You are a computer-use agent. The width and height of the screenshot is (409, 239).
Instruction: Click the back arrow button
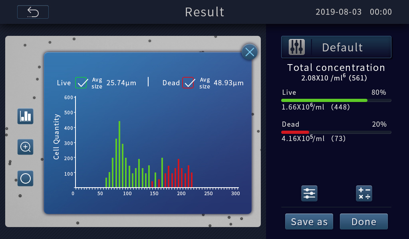pyautogui.click(x=33, y=12)
